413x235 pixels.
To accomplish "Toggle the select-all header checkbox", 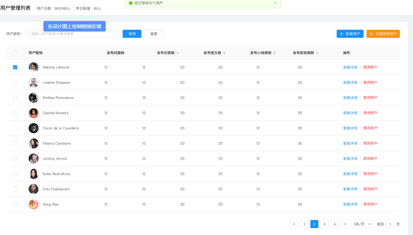I will coord(15,53).
